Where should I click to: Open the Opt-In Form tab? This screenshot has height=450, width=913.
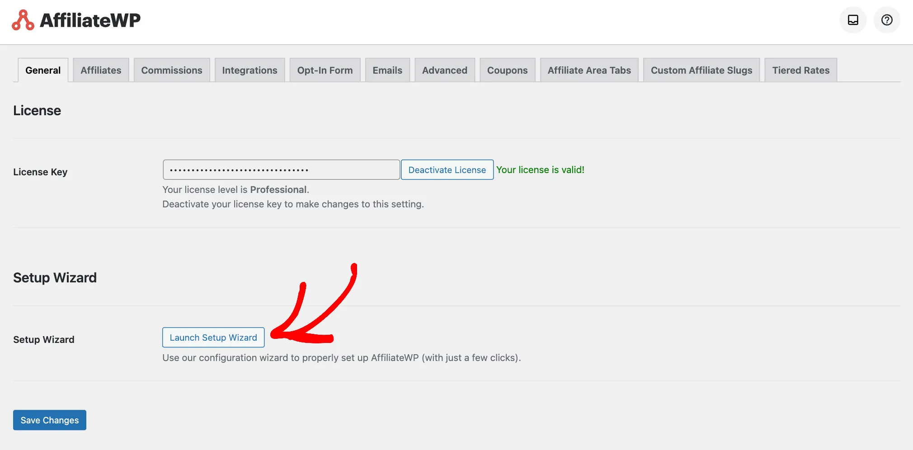[325, 70]
